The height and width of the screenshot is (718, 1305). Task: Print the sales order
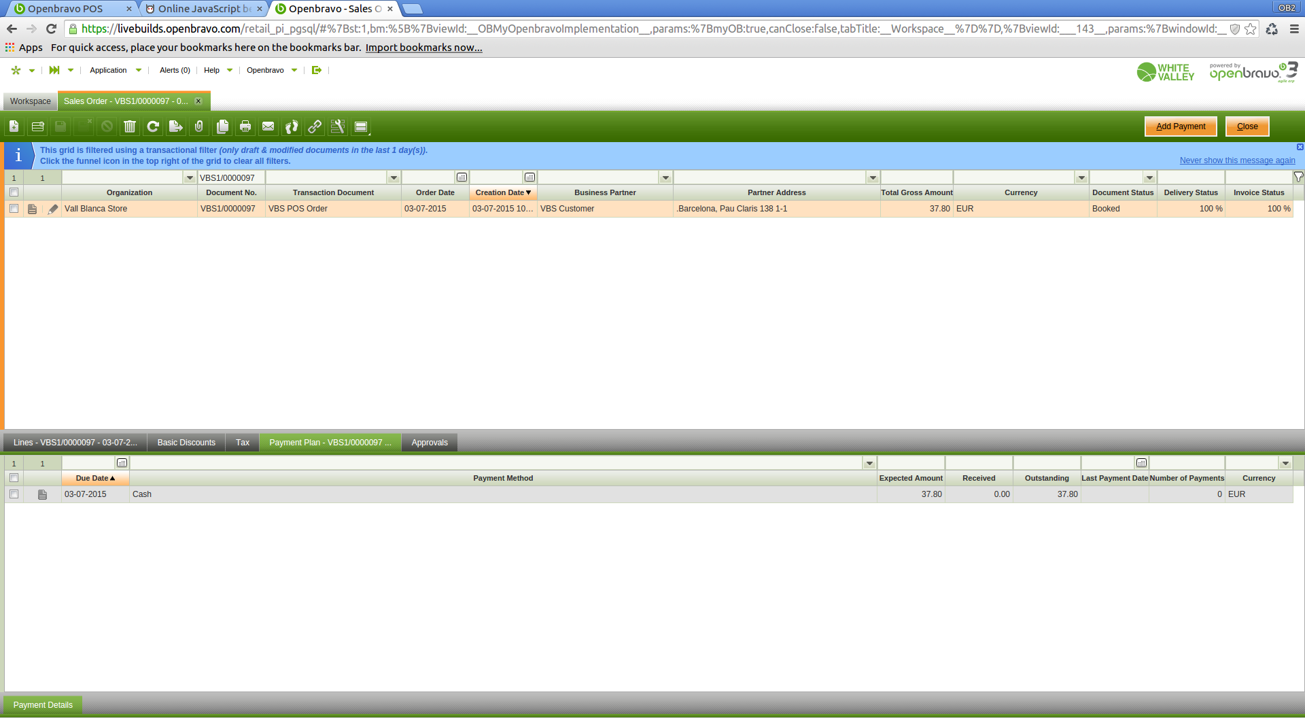[x=245, y=126]
